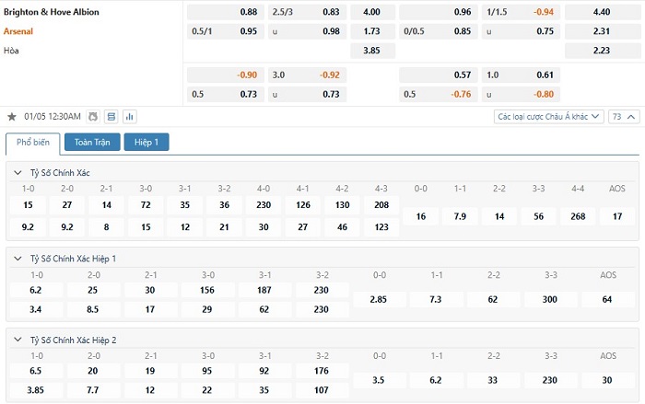The image size is (645, 404).
Task: Collapse the Tỷ Số Chính Xác Hiệp 1 section
Action: coord(18,259)
